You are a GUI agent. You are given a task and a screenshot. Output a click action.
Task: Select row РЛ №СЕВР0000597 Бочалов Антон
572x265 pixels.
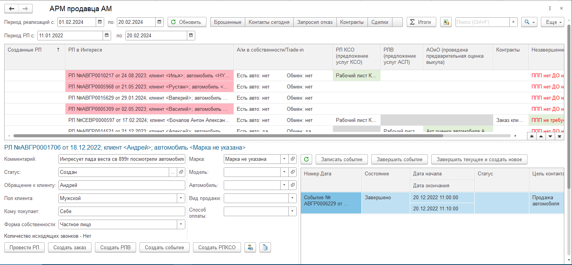pos(150,120)
